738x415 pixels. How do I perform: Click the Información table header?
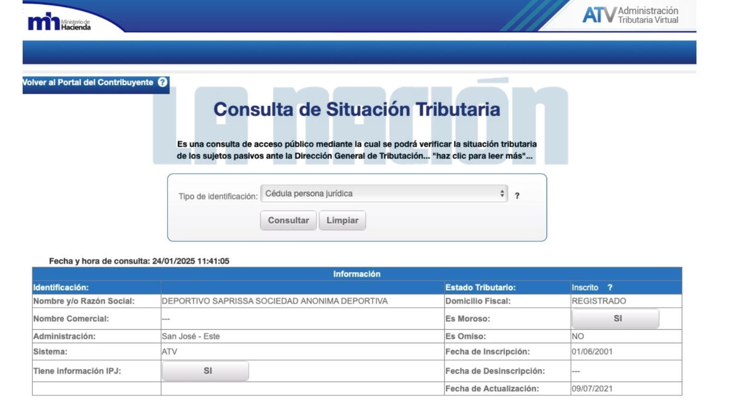click(x=356, y=273)
